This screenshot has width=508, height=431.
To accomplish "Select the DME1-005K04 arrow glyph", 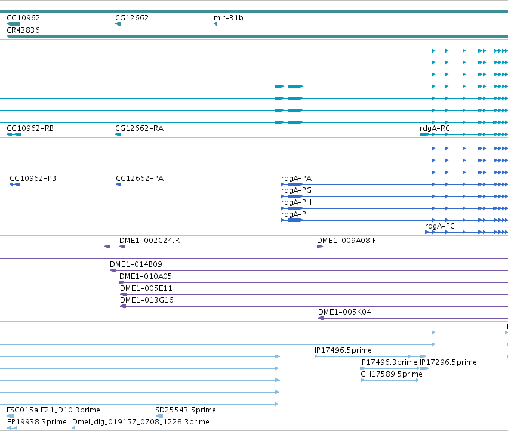I will point(321,318).
